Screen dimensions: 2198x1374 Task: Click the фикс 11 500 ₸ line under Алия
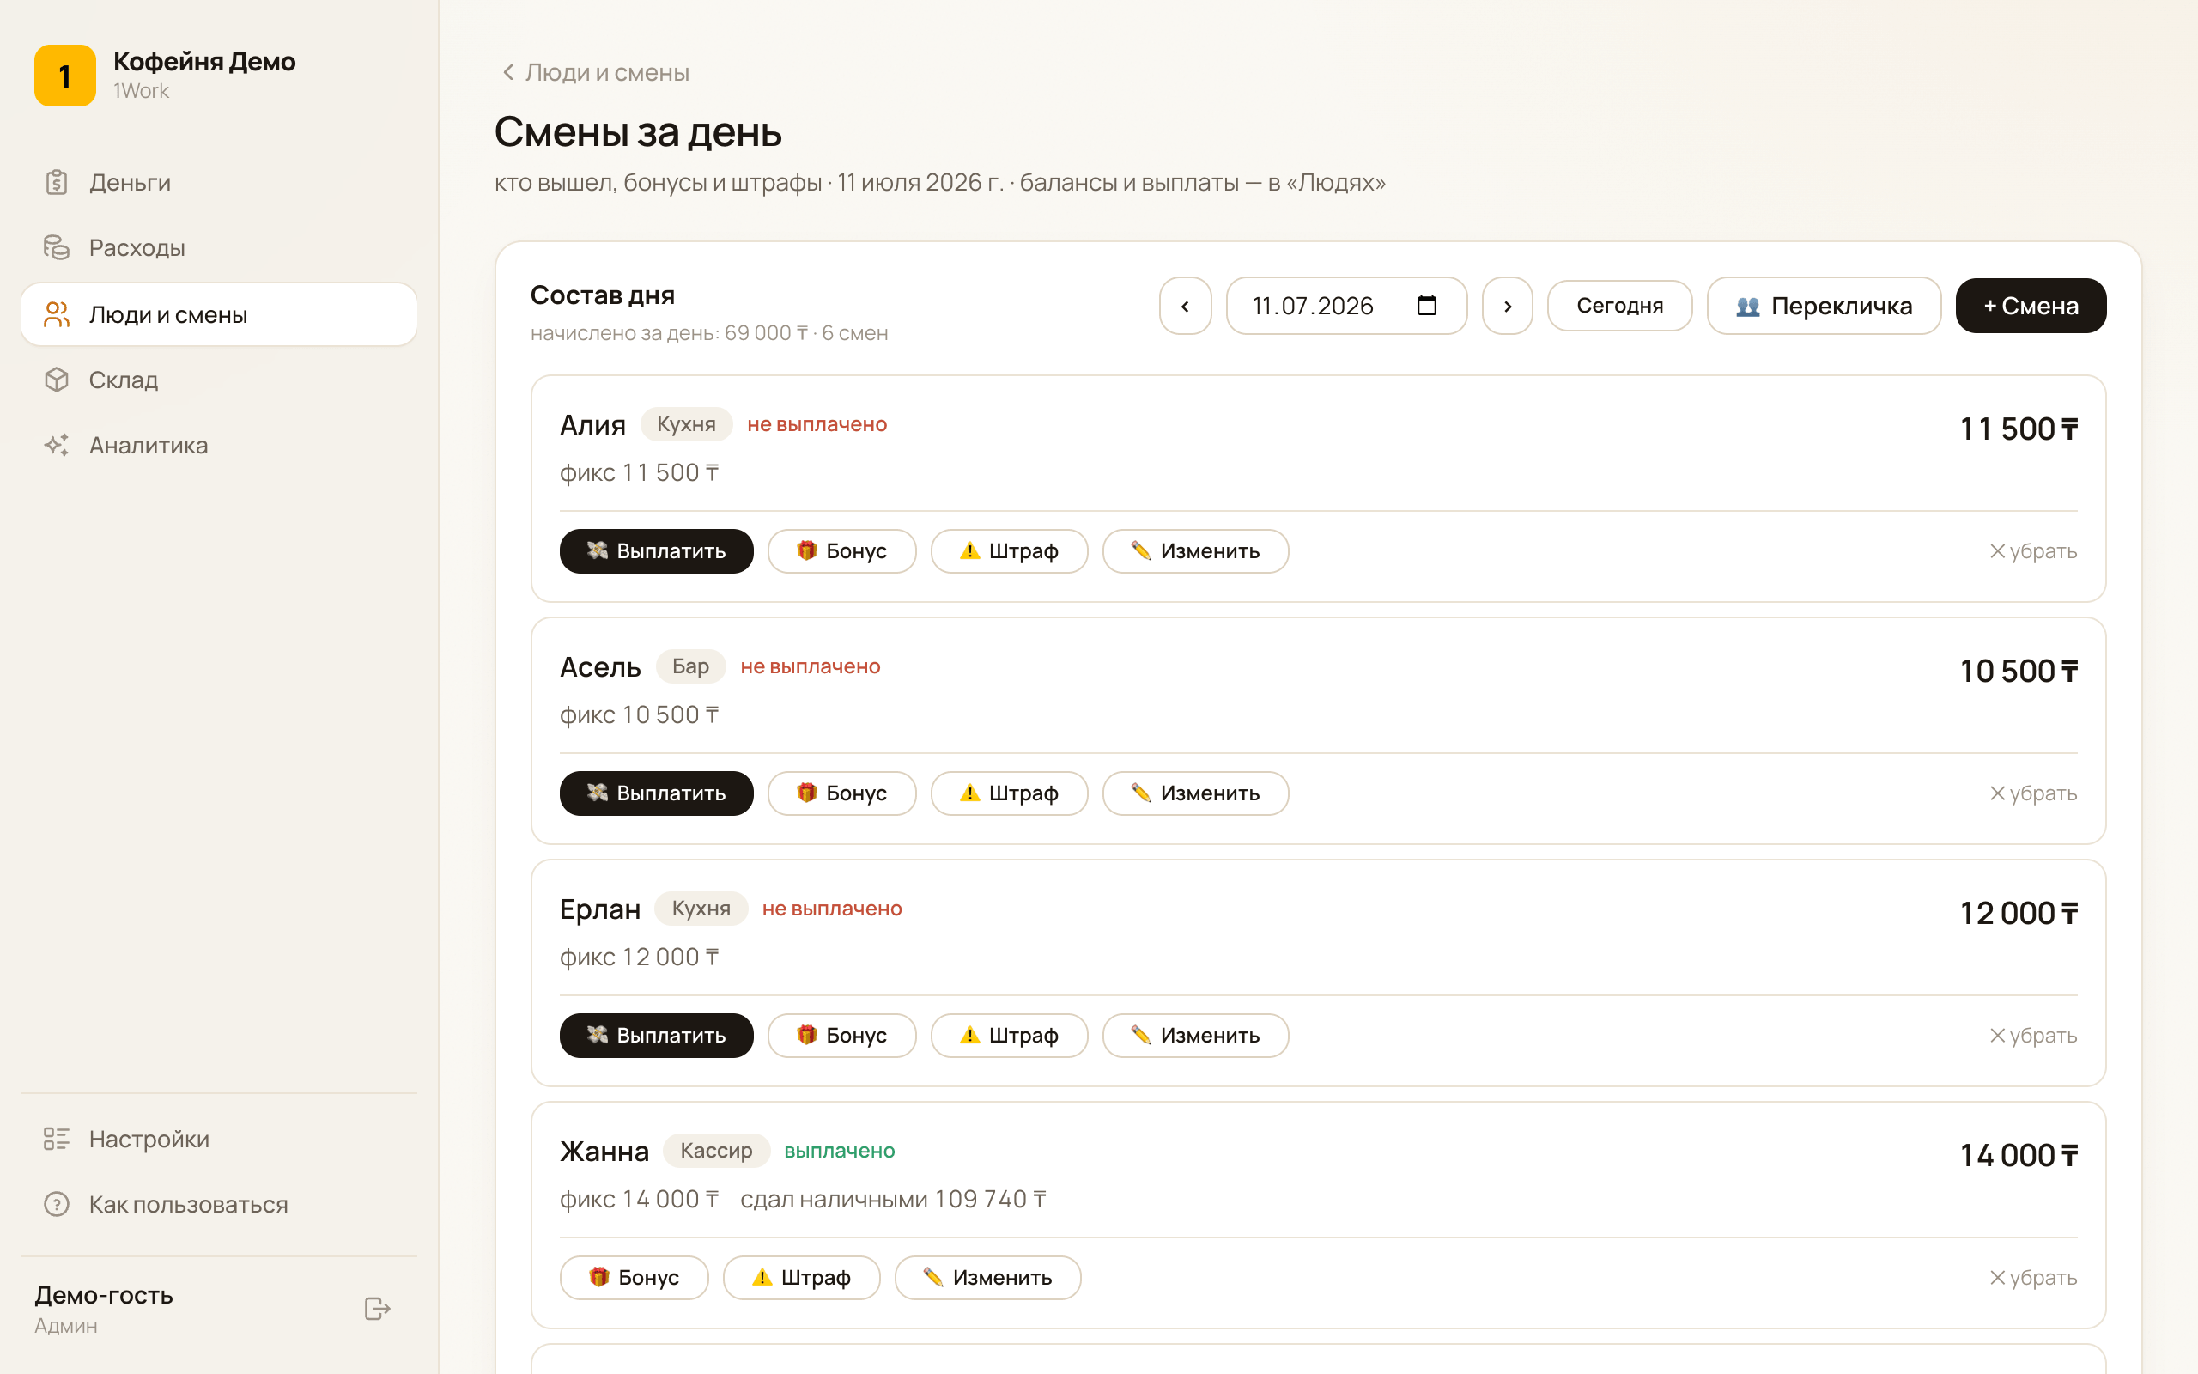coord(639,473)
